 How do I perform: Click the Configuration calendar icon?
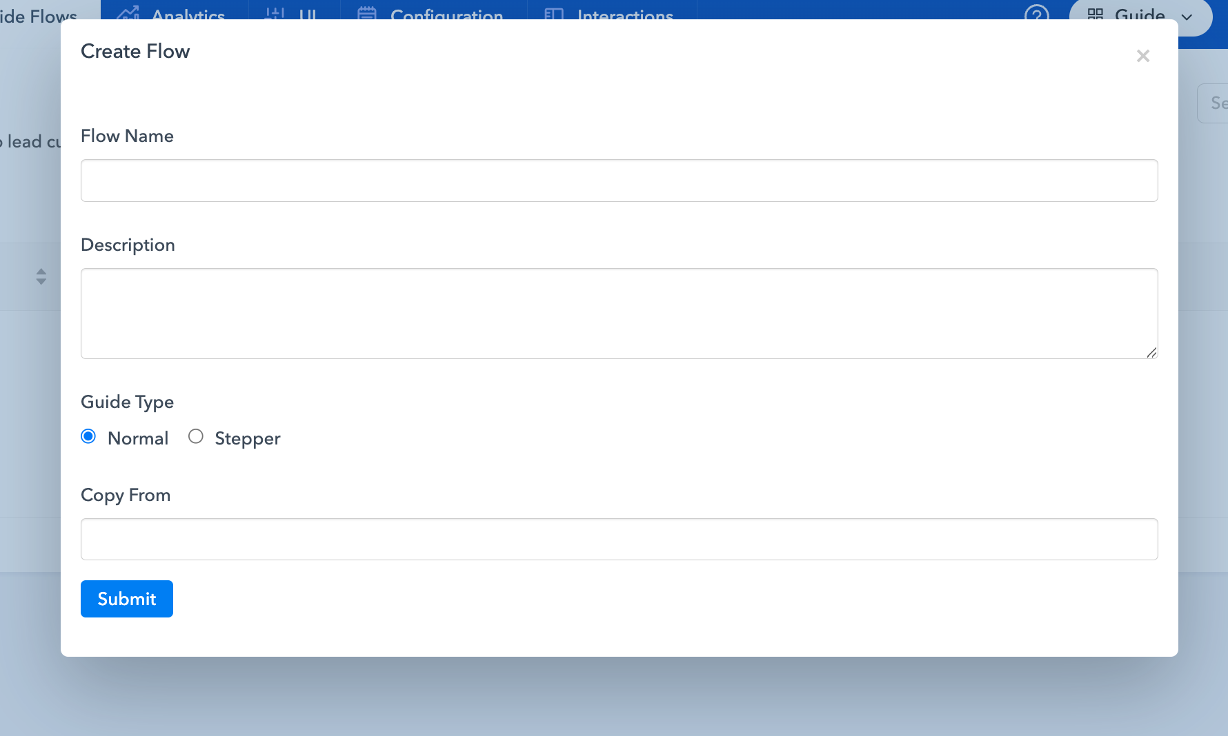(367, 13)
